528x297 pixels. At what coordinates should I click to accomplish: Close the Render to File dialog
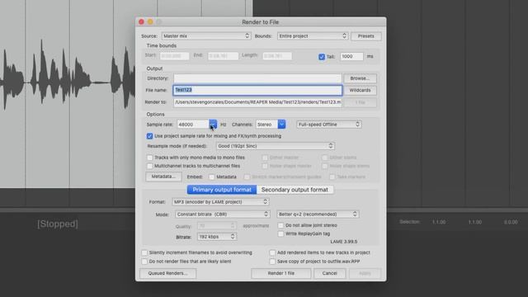pos(141,22)
